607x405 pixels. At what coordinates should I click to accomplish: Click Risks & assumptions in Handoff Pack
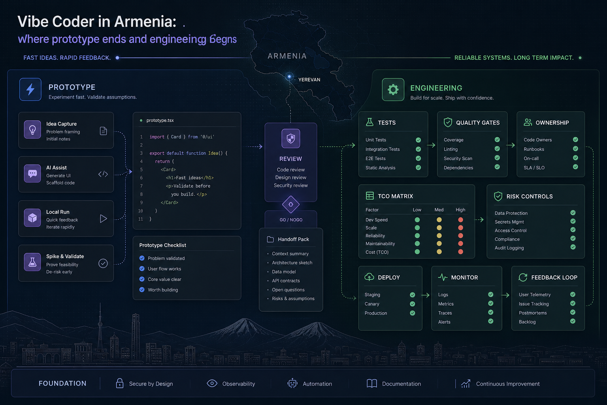pos(293,299)
